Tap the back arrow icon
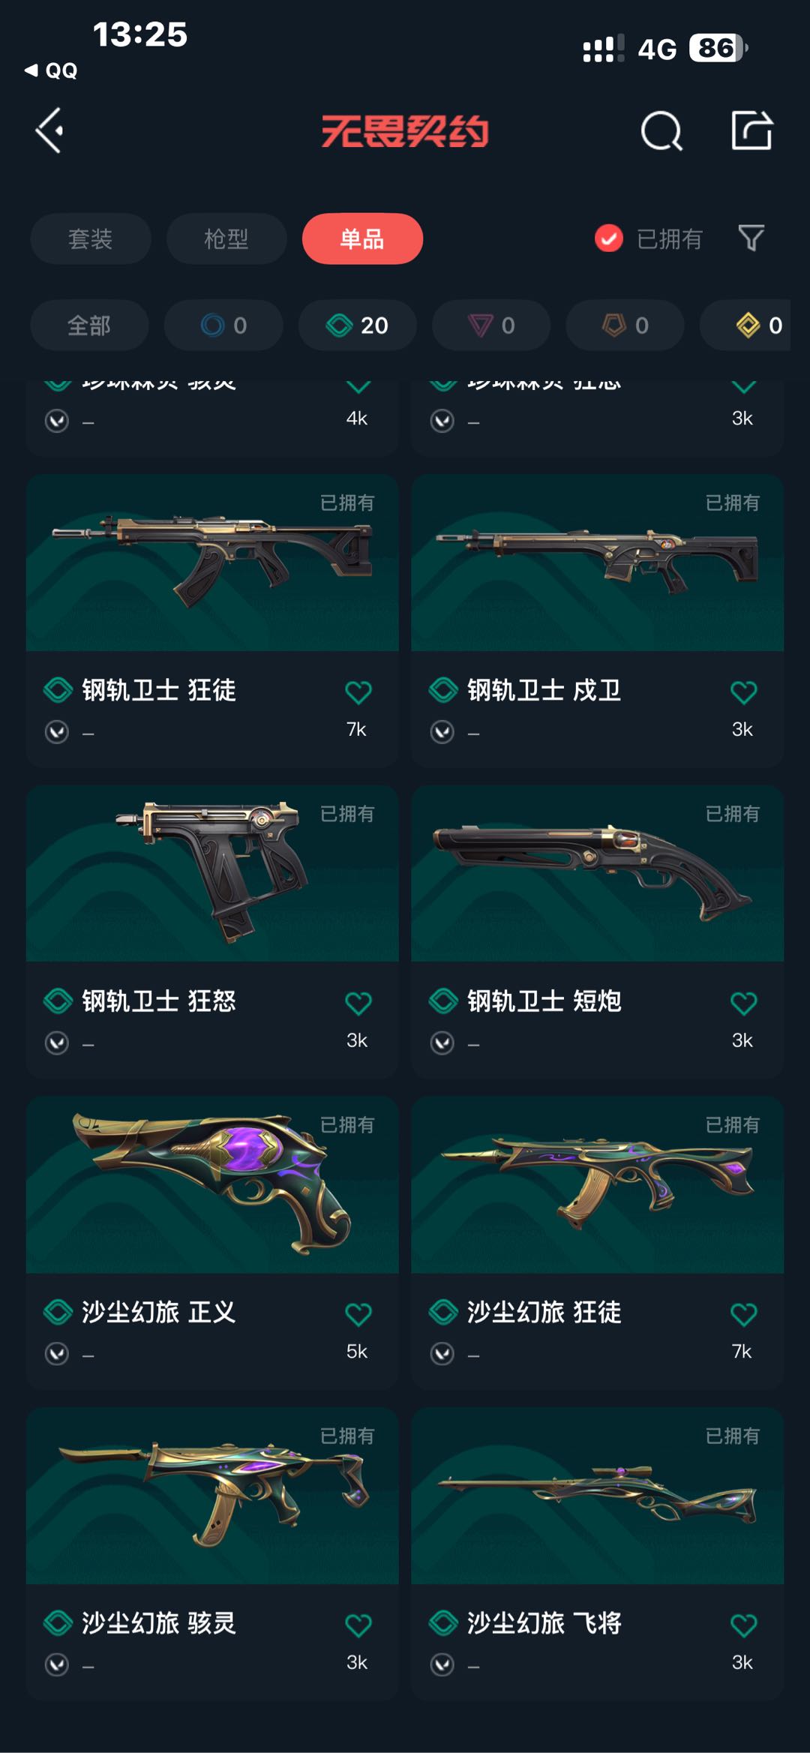The height and width of the screenshot is (1753, 810). (x=49, y=131)
